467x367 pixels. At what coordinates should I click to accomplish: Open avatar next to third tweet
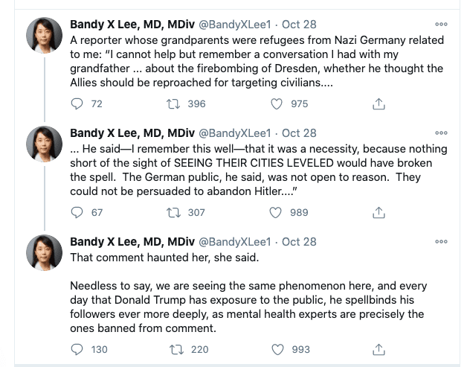[x=45, y=252]
